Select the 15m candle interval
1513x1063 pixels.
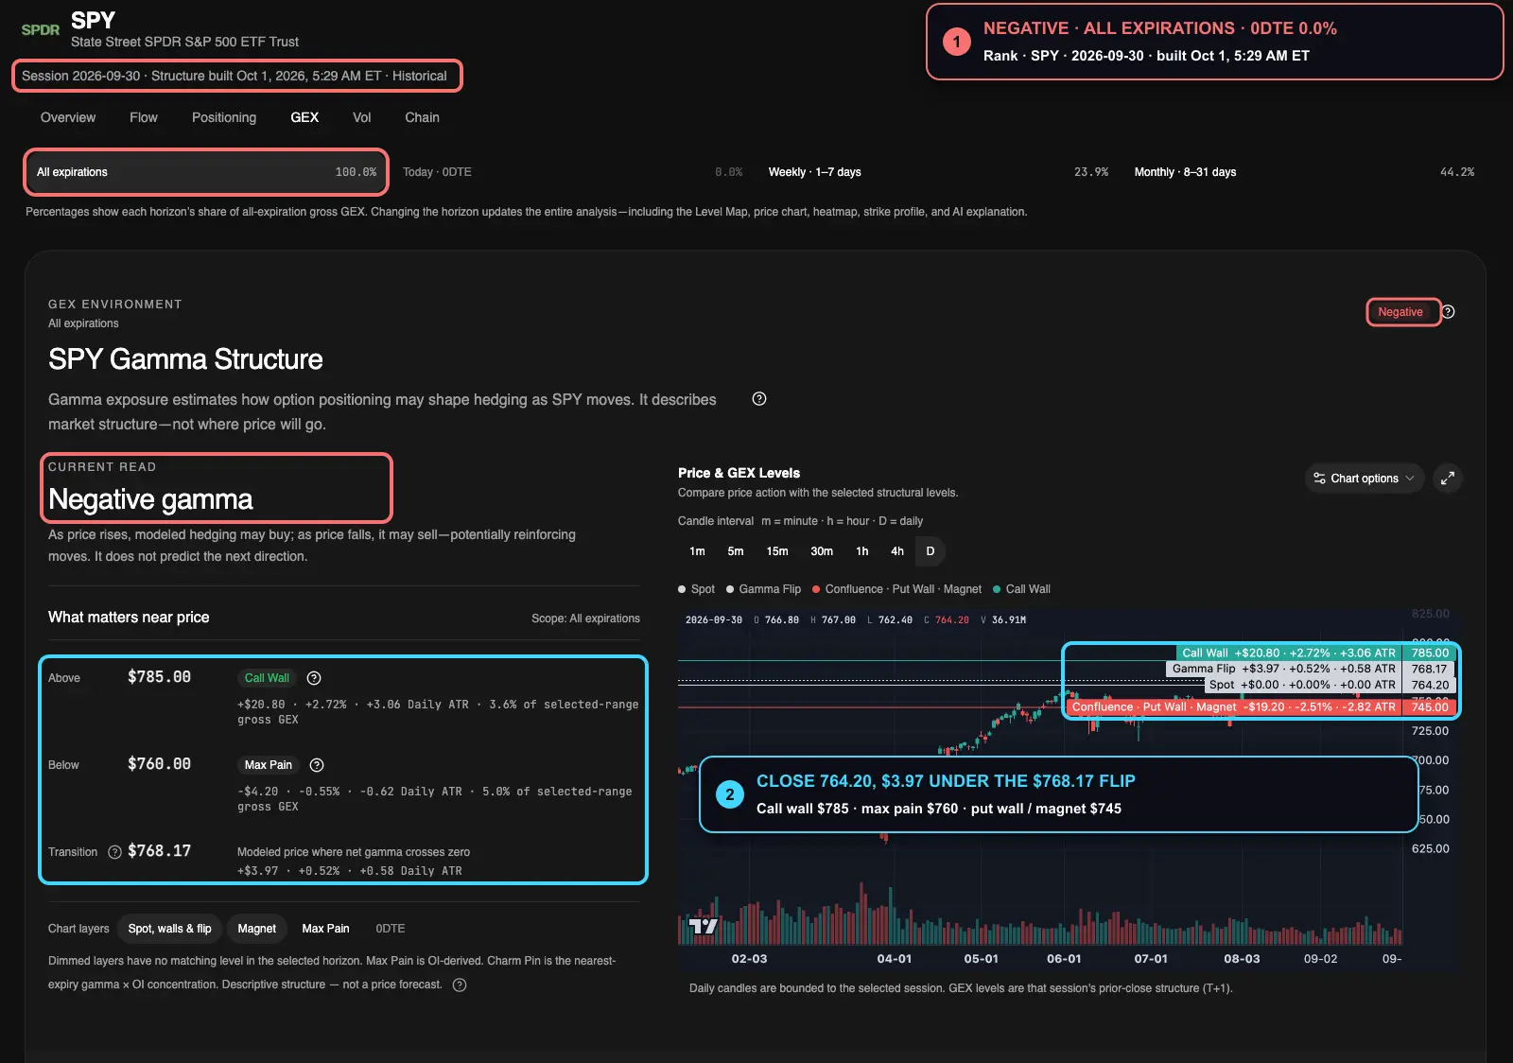tap(777, 551)
